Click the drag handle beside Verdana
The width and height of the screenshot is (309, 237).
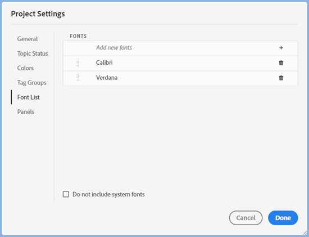pos(78,78)
